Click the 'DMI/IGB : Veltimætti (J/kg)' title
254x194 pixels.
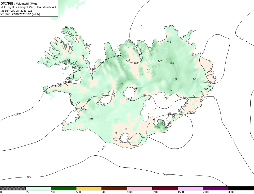pyautogui.click(x=19, y=4)
